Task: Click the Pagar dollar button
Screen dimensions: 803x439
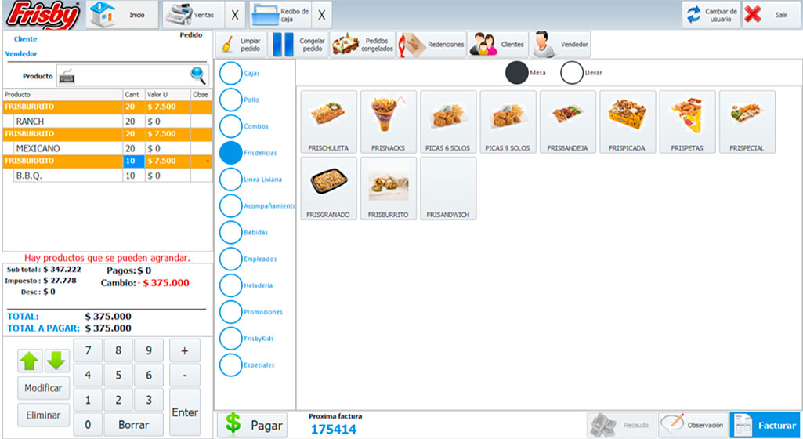Action: (253, 425)
